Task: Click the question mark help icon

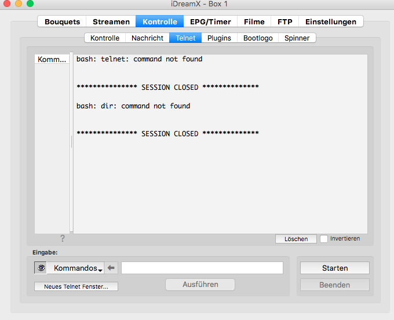Action: click(x=63, y=238)
